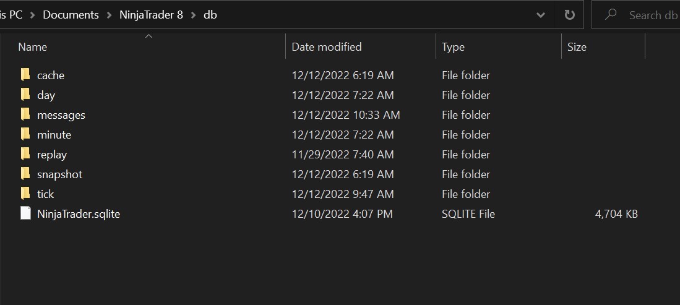Click the search magnifier icon
This screenshot has height=305, width=680.
coord(611,15)
